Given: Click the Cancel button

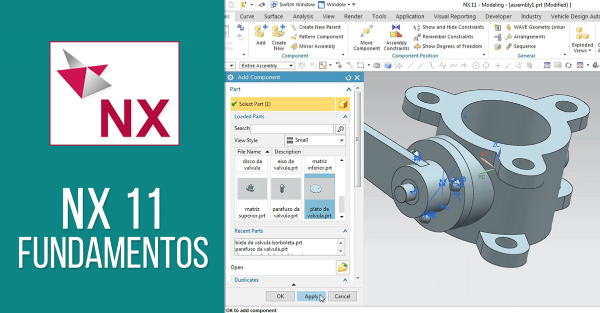Looking at the screenshot, I should (342, 297).
